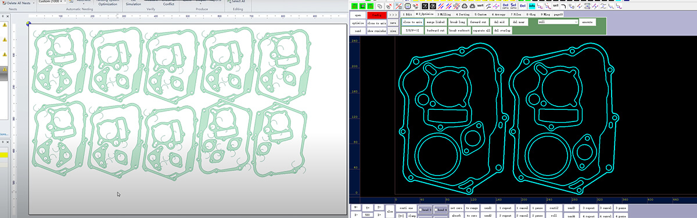
Task: Open the null dropdown beside execute
Action: click(558, 22)
